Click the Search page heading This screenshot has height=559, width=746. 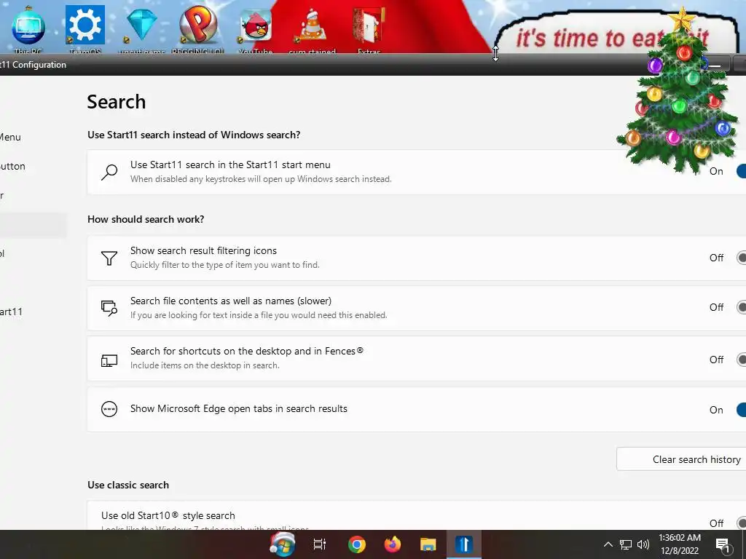pos(117,102)
